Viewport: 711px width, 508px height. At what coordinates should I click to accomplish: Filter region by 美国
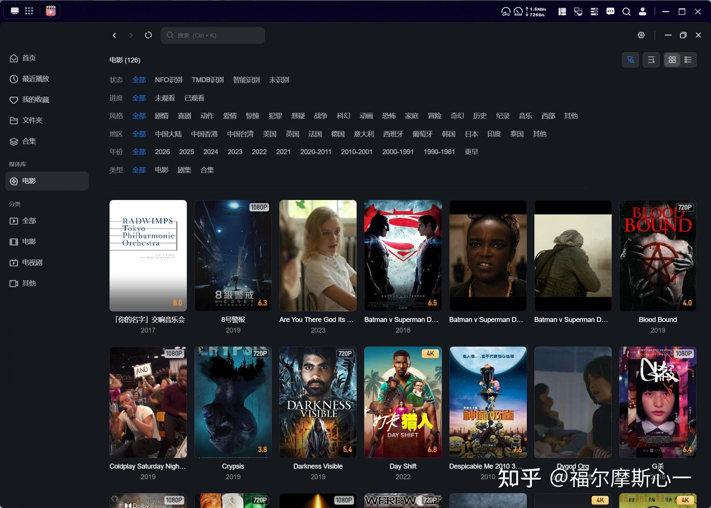tap(270, 134)
